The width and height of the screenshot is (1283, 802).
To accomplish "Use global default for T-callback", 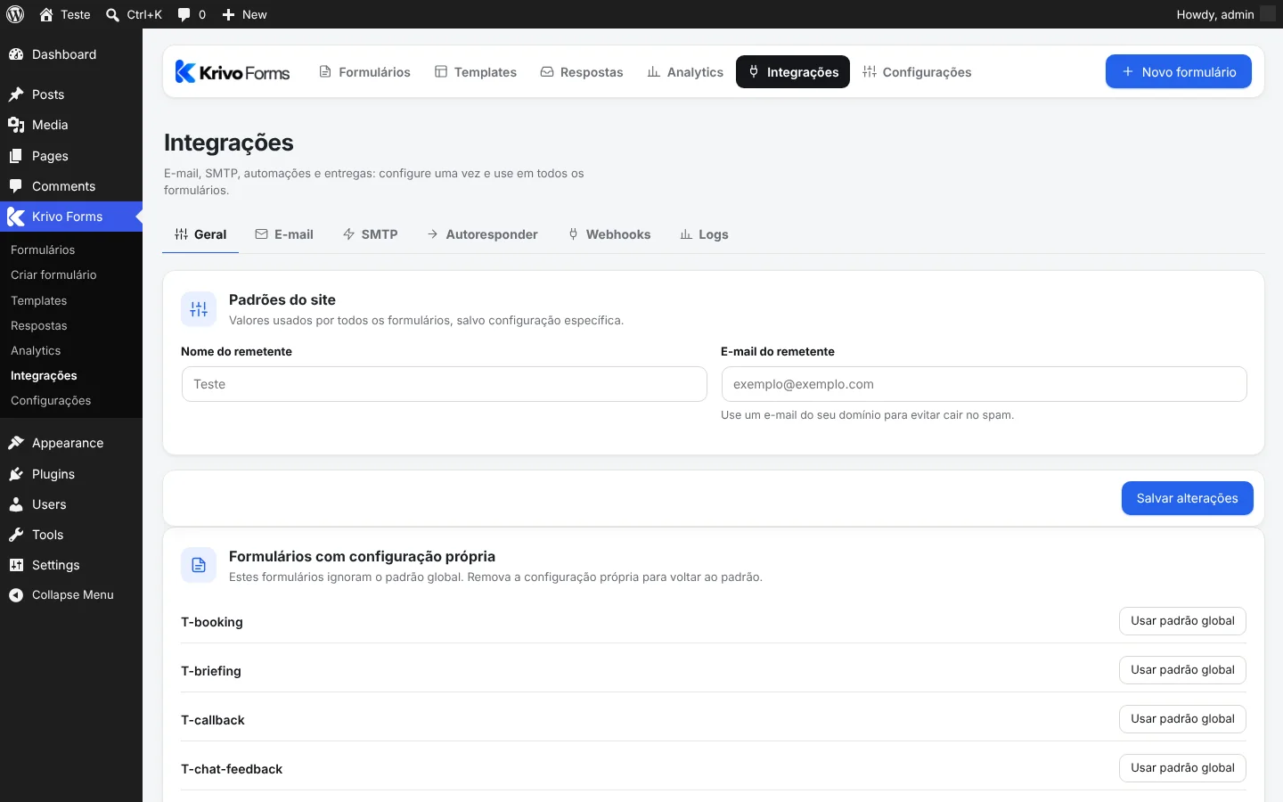I will click(x=1182, y=719).
